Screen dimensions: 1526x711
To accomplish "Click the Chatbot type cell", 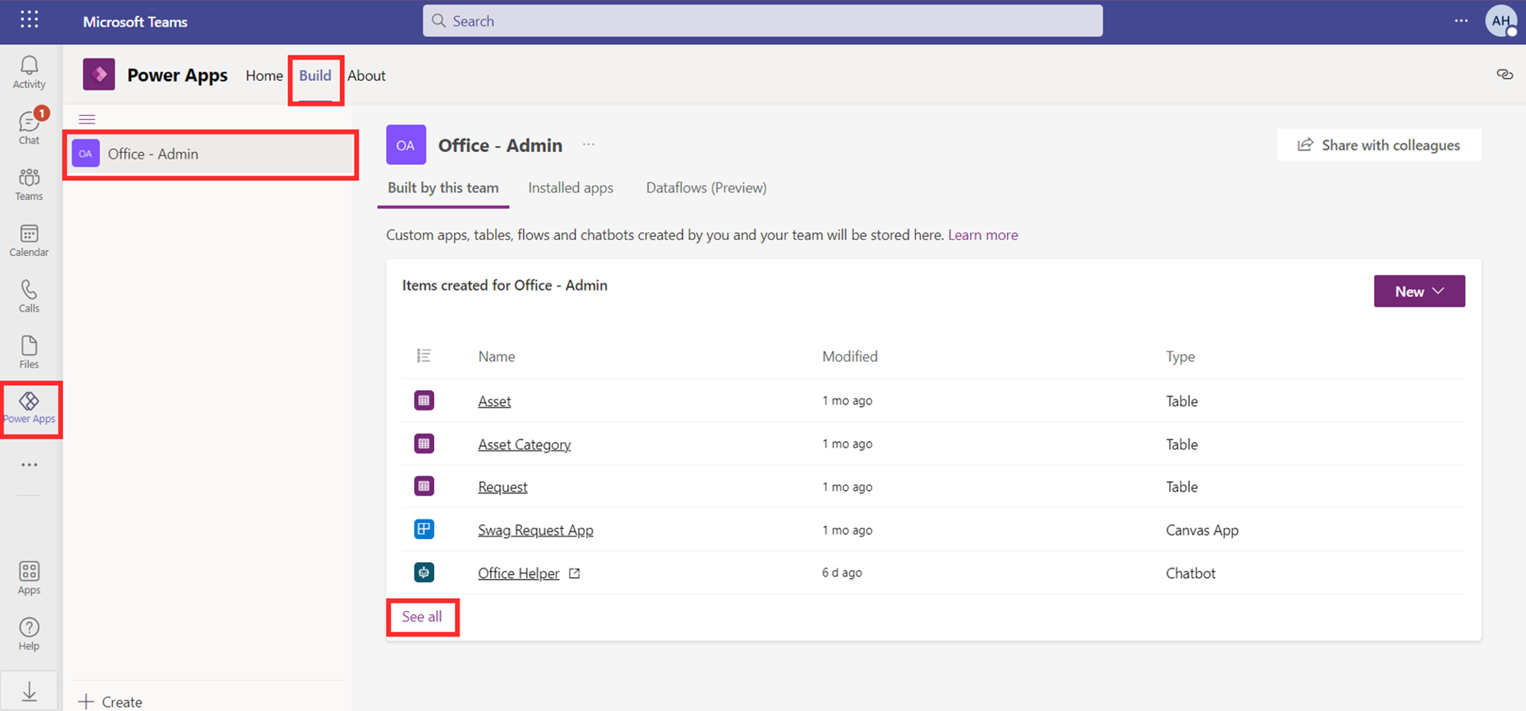I will pyautogui.click(x=1191, y=573).
